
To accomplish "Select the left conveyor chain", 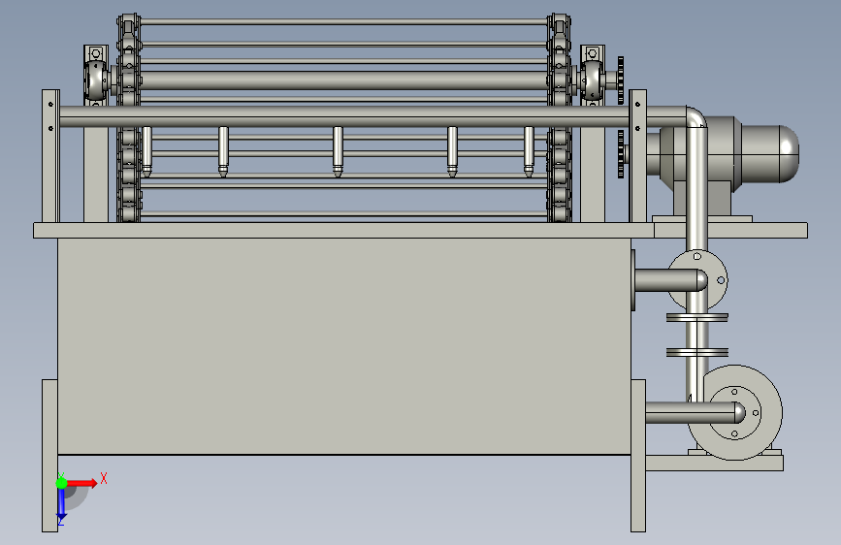I will [129, 117].
